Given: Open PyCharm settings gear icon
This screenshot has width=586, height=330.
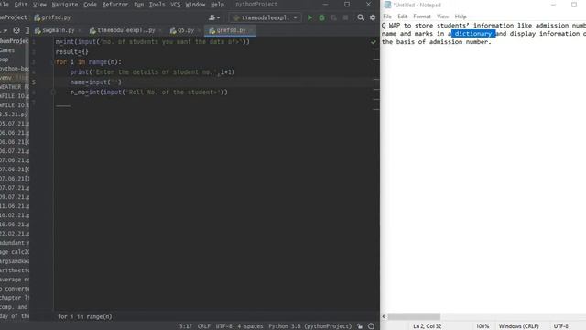Looking at the screenshot, I should [373, 17].
